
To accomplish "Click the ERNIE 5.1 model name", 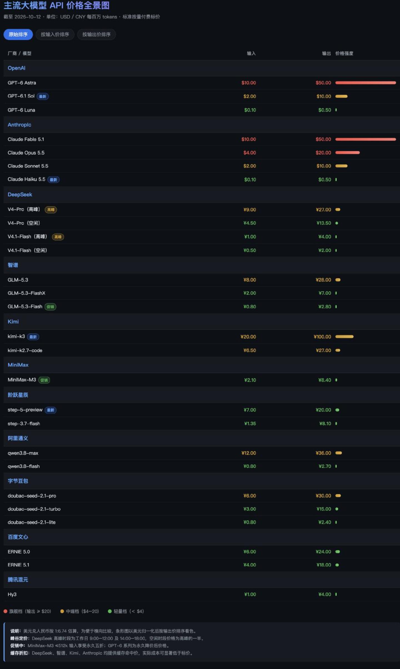I will [x=18, y=565].
